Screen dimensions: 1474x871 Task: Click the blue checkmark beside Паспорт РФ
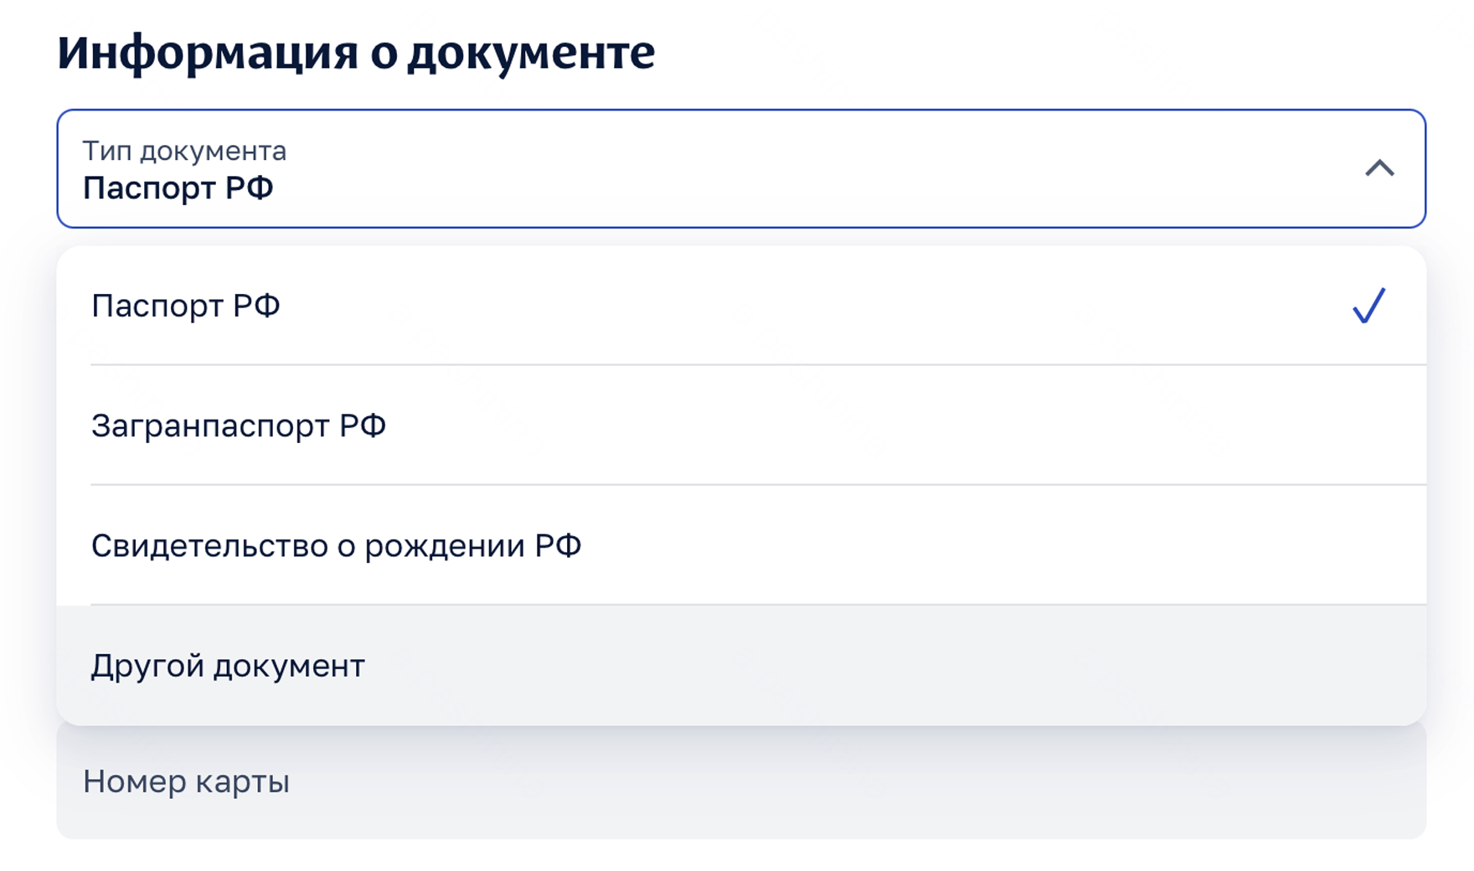(x=1368, y=306)
